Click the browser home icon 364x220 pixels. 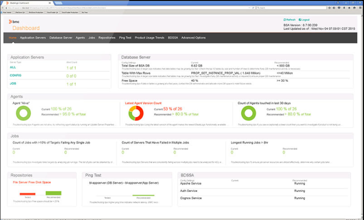pos(349,8)
